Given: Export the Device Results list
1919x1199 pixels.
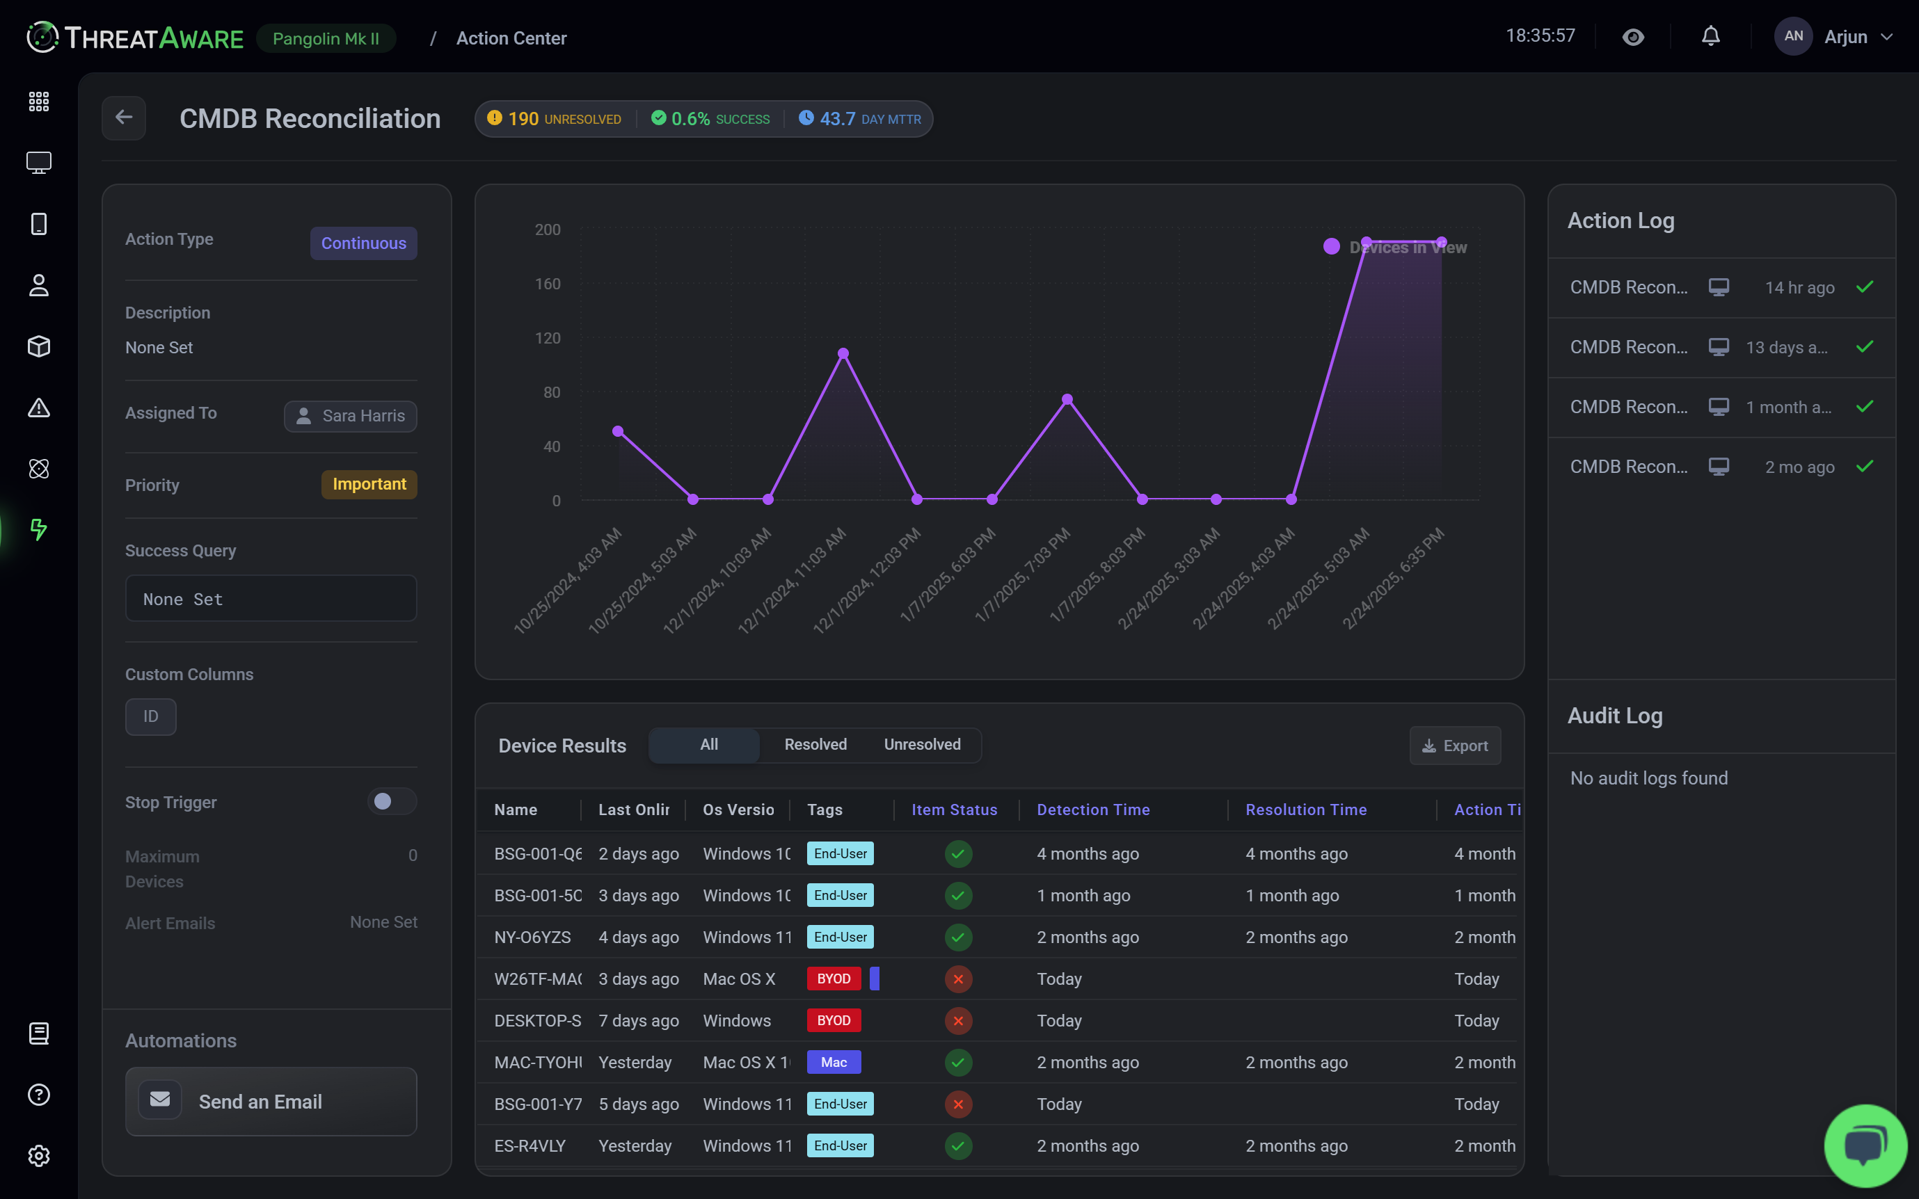Looking at the screenshot, I should click(x=1455, y=746).
